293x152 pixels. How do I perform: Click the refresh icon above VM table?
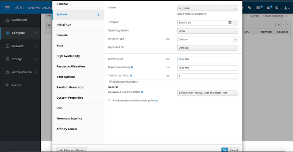pyautogui.click(x=49, y=25)
